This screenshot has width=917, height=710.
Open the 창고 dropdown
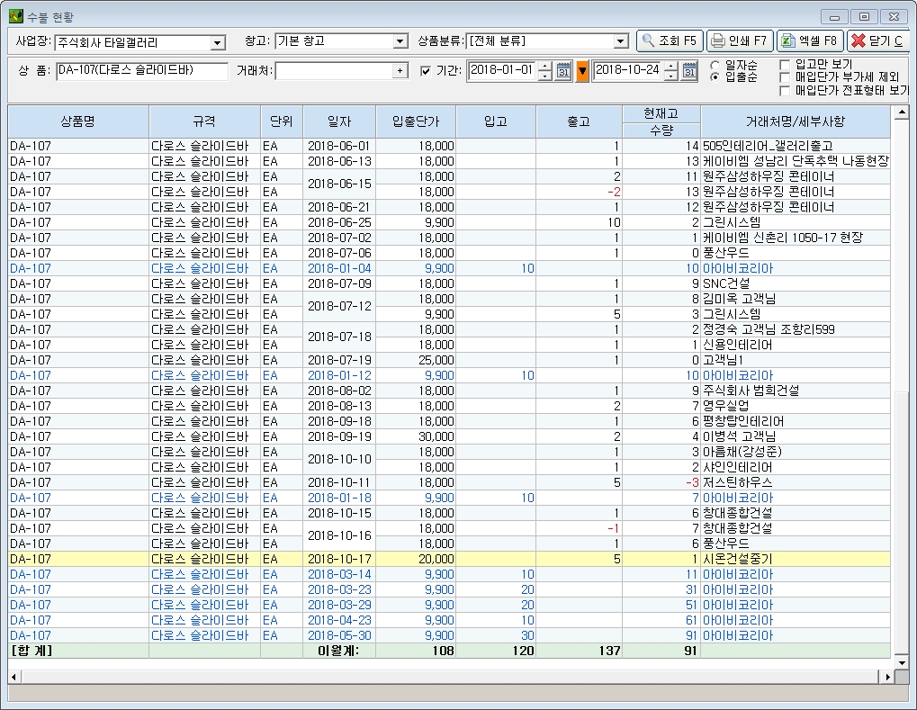click(x=400, y=41)
